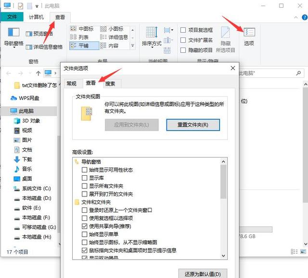Select 此电脑 in navigation pane
Viewport: 308px width, 278px height.
tap(29, 111)
